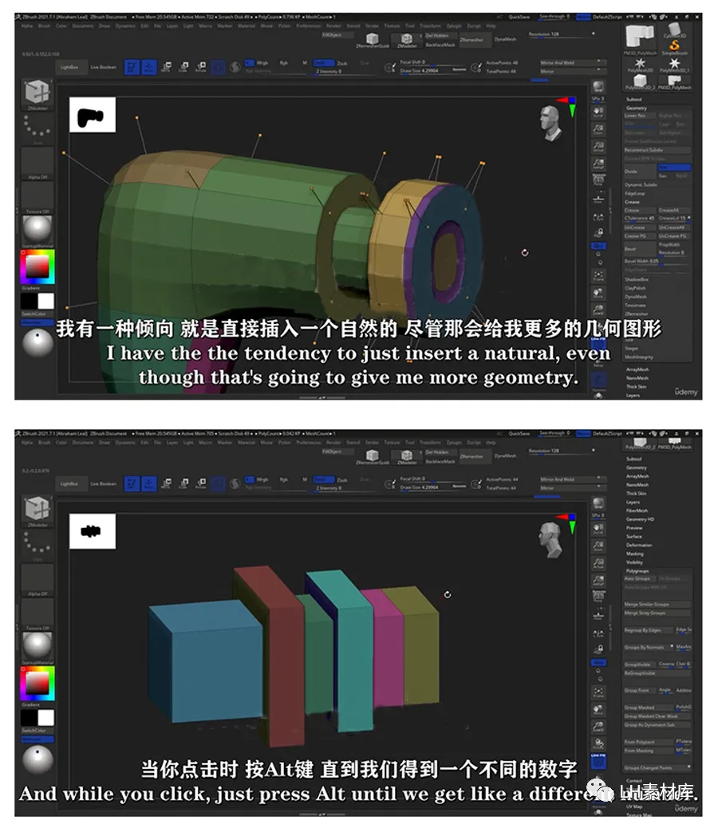The image size is (718, 824).
Task: Click Move gizmo icon above the pipe model
Action: click(167, 67)
